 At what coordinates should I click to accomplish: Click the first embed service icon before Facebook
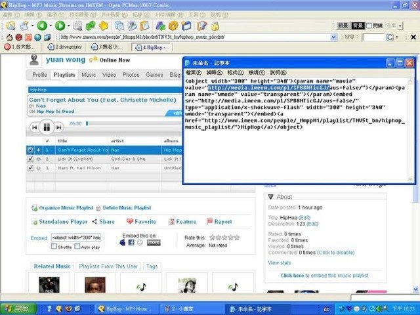coord(123,242)
